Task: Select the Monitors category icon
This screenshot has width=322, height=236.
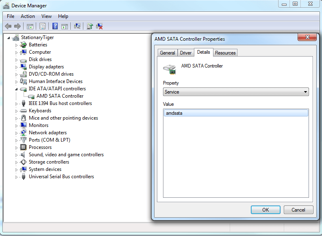Action: 24,125
